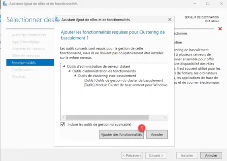Image resolution: width=227 pixels, height=161 pixels.
Task: Open the Rôles de serveurs wizard step
Action: tap(26, 56)
